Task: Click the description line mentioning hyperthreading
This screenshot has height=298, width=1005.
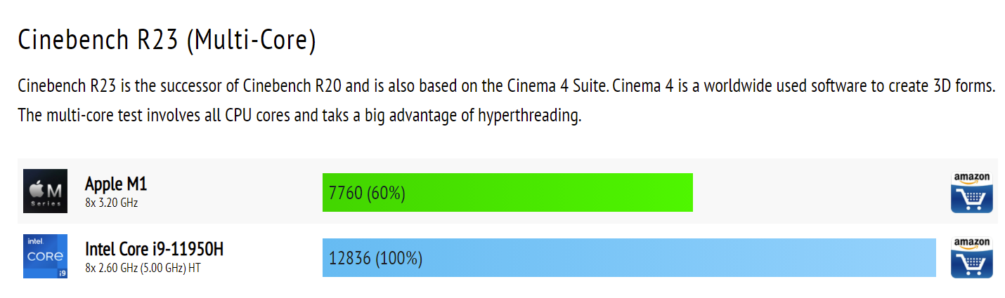Action: coord(299,116)
